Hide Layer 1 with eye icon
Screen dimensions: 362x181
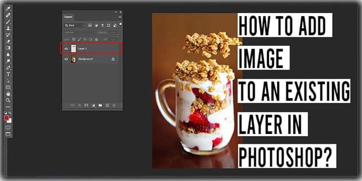(66, 49)
